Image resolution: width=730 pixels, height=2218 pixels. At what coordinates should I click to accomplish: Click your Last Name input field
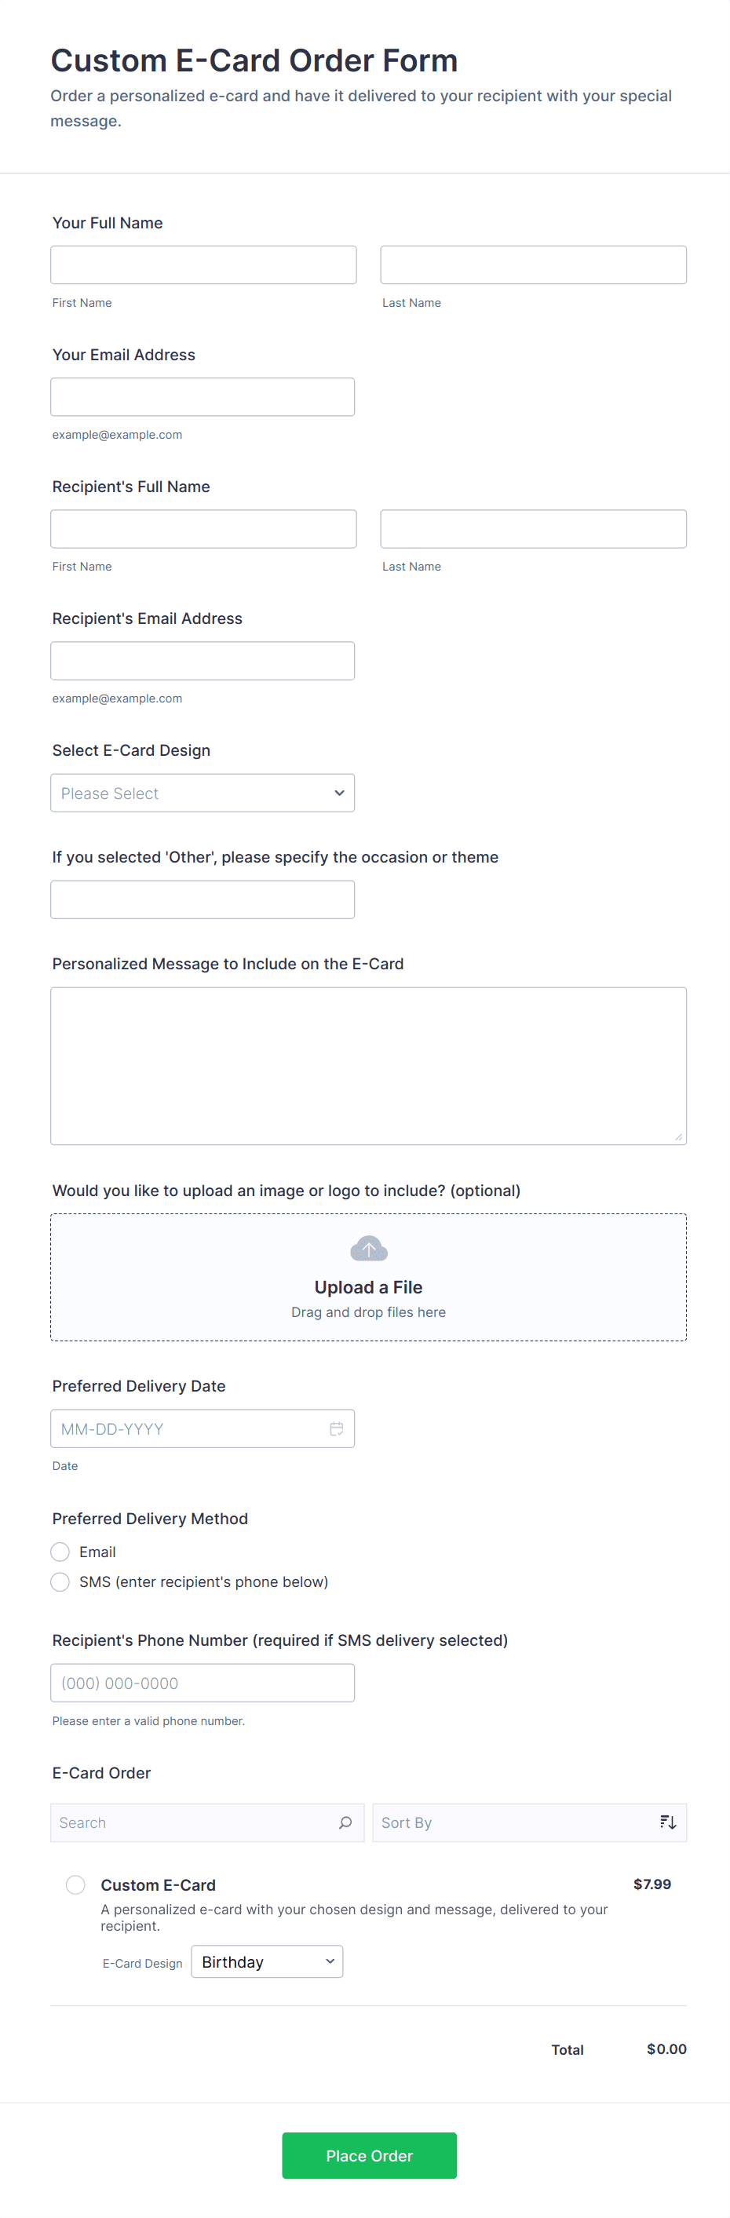[533, 265]
